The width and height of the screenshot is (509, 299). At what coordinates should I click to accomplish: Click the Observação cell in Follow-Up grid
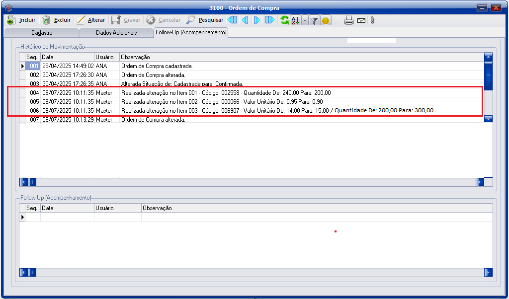coord(316,218)
